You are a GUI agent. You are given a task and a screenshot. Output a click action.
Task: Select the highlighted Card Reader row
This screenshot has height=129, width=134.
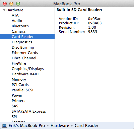tap(27, 37)
